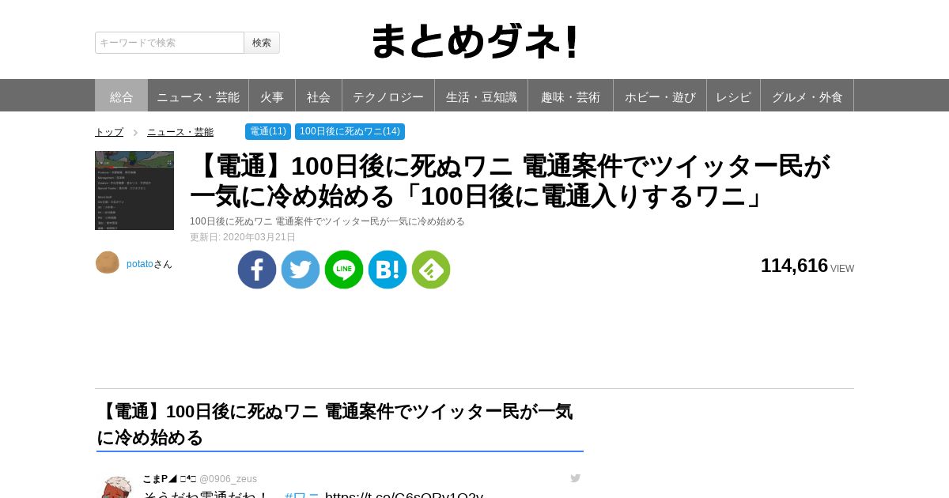Open @0906_zeus tweet handle
Viewport: 949px width, 498px height.
pos(228,479)
